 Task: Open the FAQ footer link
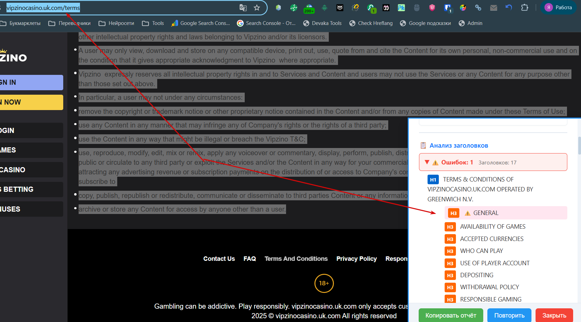[250, 259]
